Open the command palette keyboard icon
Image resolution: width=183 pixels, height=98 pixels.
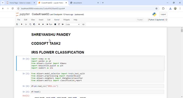pos(83,24)
